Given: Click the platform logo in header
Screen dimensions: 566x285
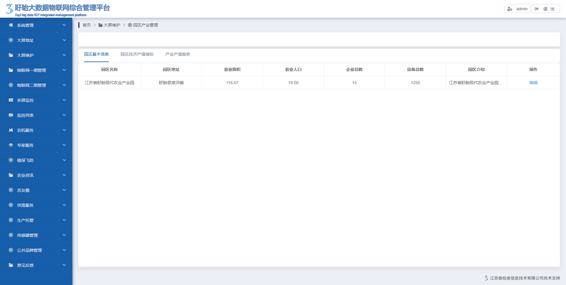Looking at the screenshot, I should (x=9, y=9).
